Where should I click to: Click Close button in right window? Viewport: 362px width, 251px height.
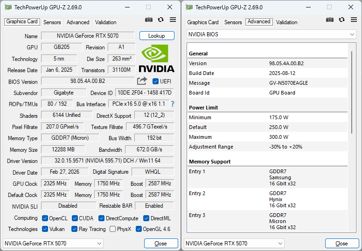(x=342, y=244)
